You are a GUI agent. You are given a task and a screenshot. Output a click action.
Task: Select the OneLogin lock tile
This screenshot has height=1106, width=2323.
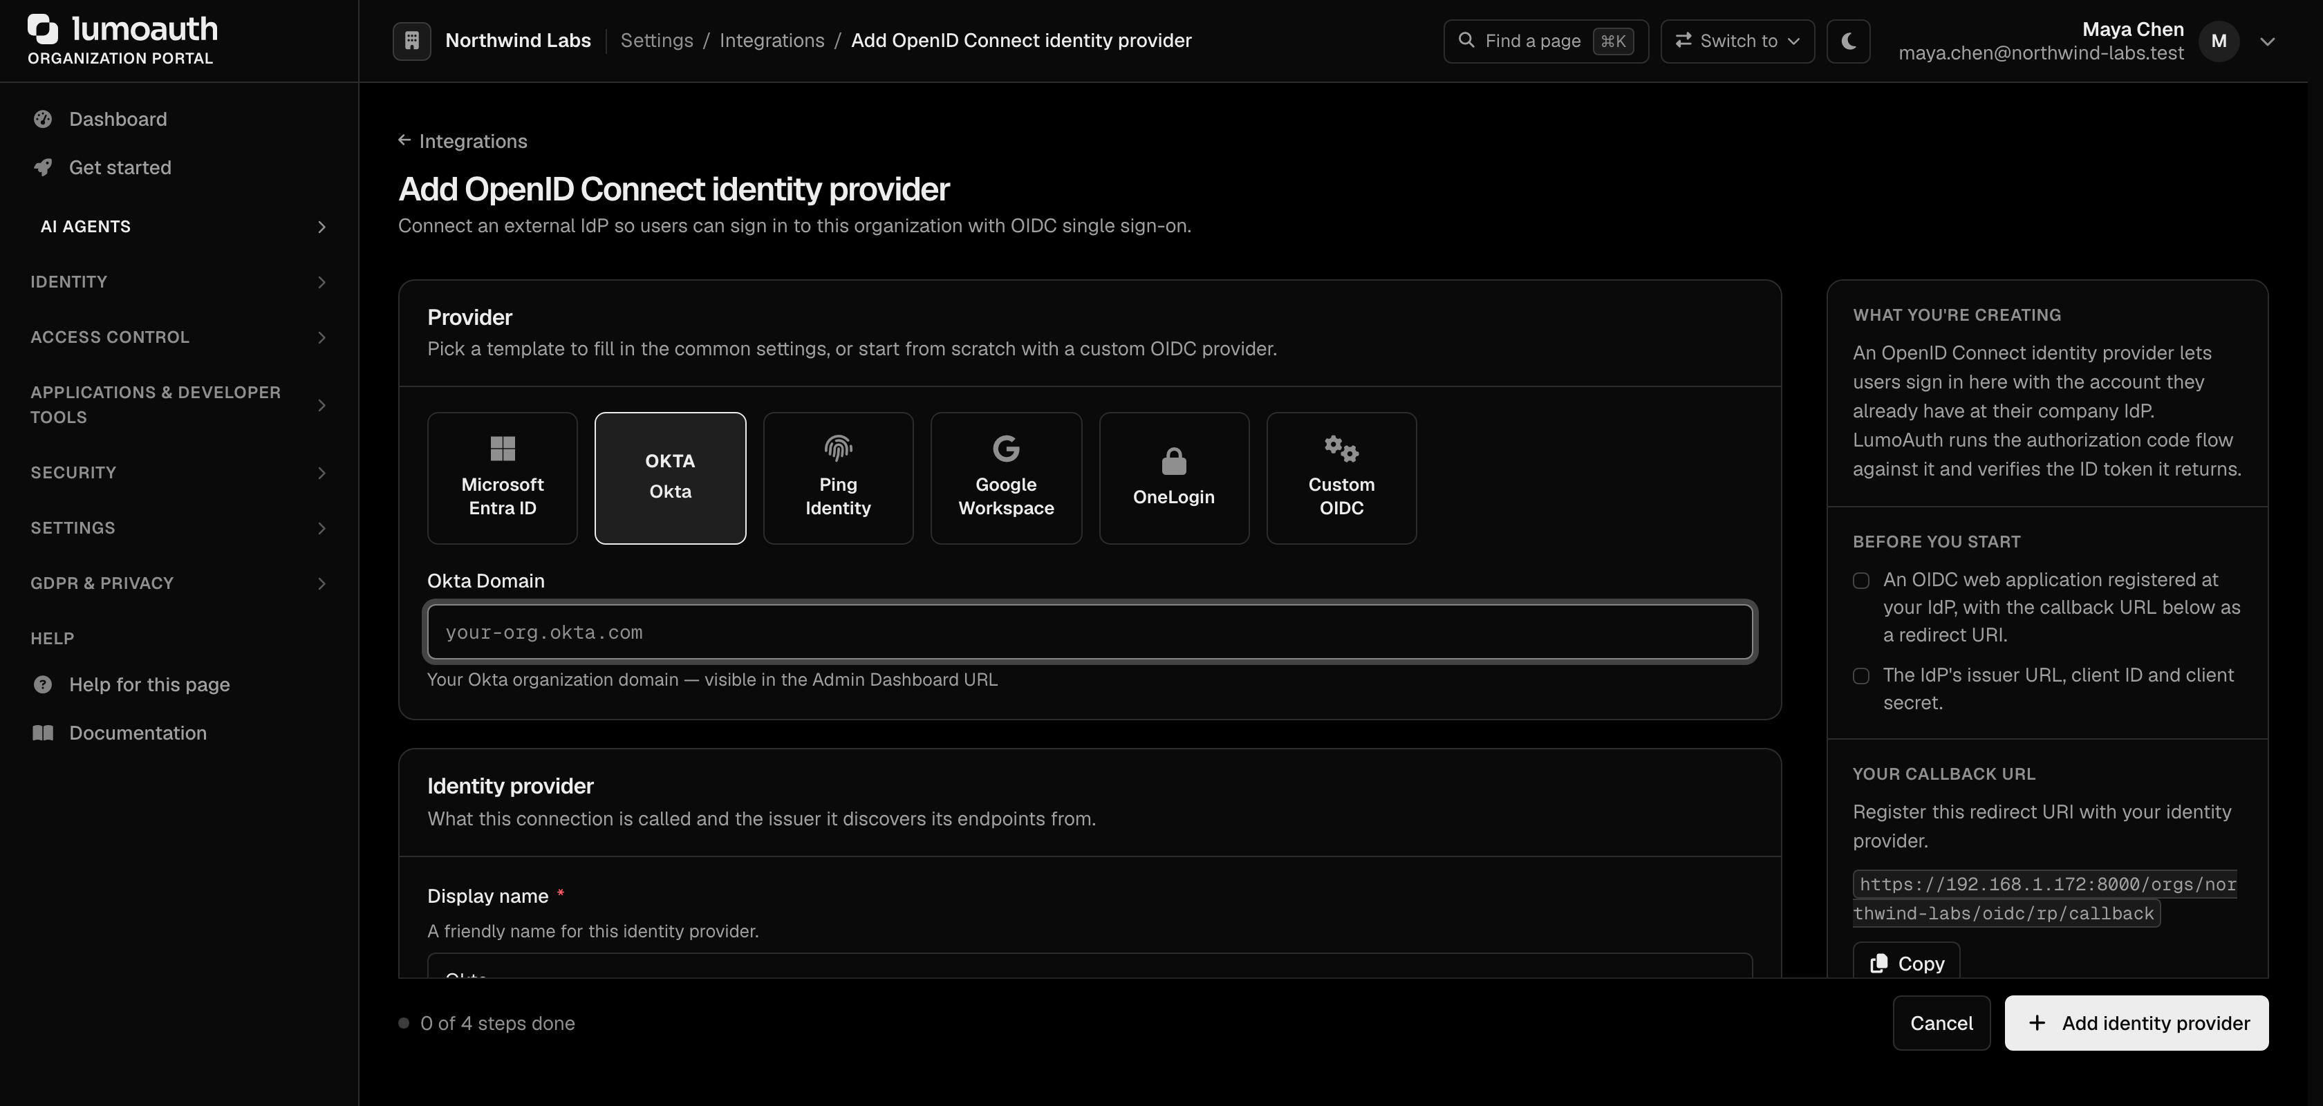coord(1173,478)
